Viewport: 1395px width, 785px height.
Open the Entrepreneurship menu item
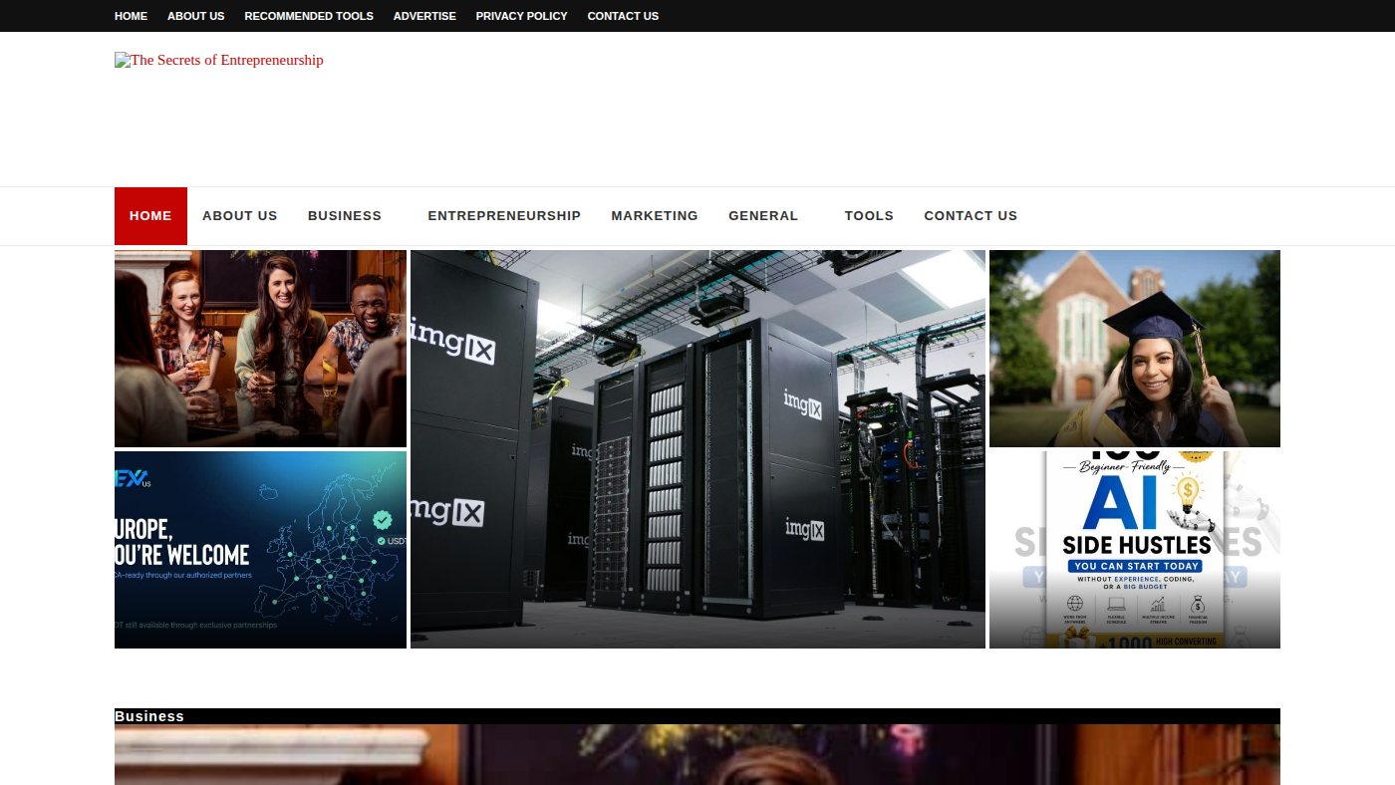pos(504,215)
